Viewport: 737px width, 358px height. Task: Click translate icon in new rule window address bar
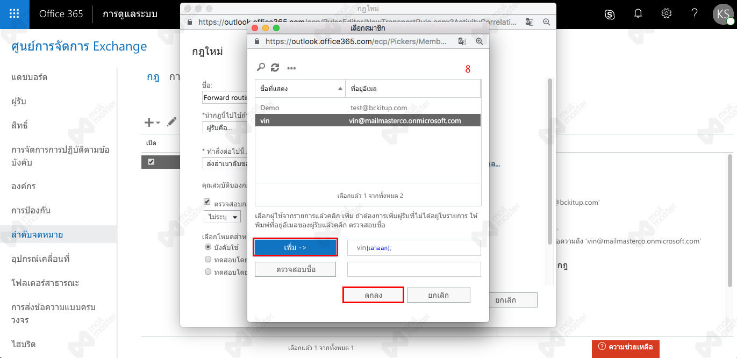(530, 22)
